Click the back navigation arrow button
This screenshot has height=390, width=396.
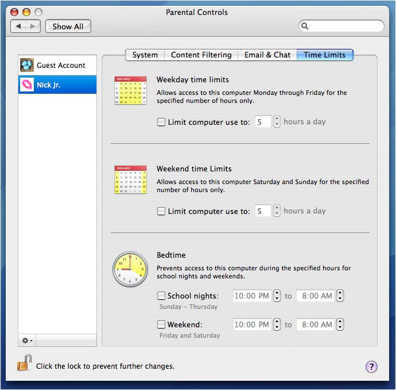(19, 26)
